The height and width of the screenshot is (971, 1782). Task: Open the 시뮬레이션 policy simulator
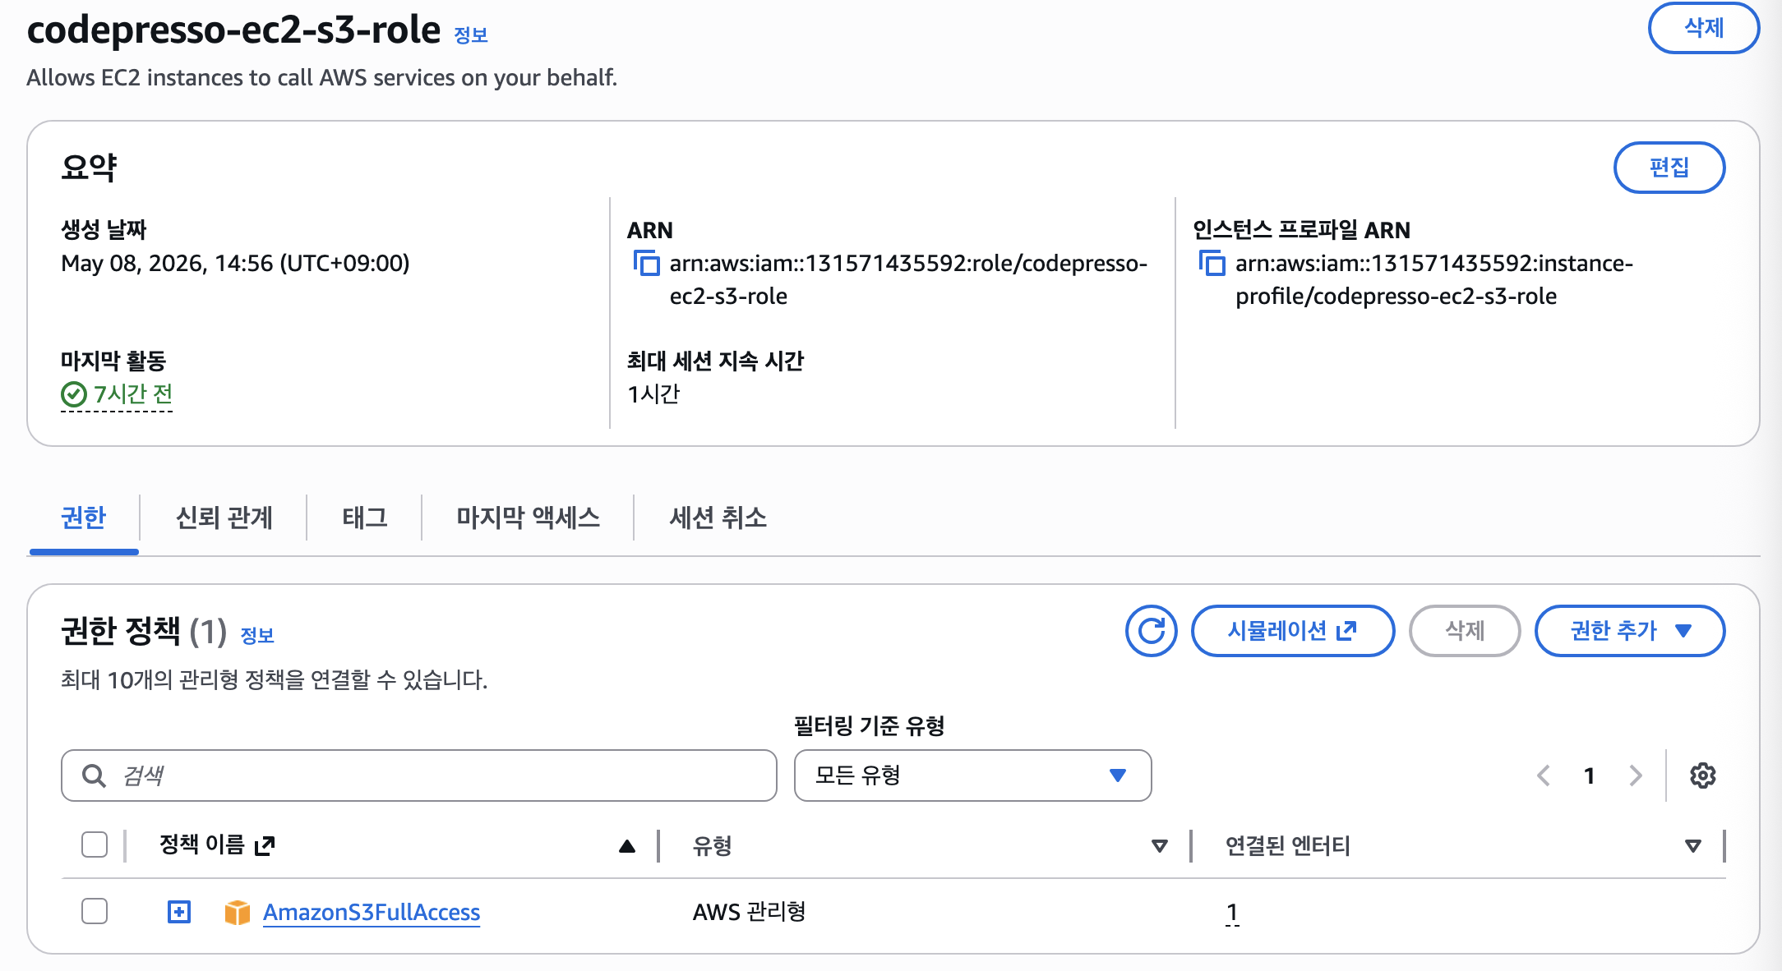point(1293,631)
